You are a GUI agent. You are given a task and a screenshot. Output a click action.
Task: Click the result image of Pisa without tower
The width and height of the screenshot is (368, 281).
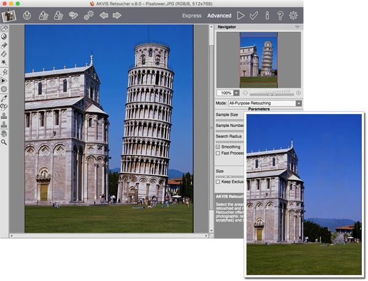tap(304, 194)
